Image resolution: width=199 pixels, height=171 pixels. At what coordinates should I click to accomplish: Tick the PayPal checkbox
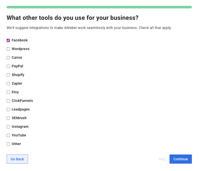pyautogui.click(x=8, y=66)
